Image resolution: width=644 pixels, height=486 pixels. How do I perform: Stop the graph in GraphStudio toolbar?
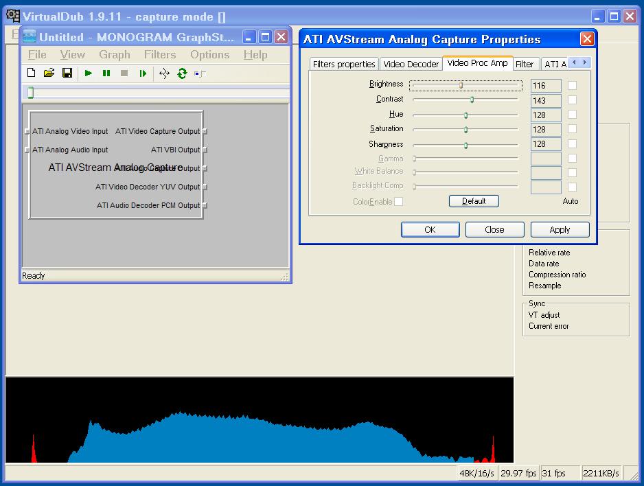tap(124, 73)
